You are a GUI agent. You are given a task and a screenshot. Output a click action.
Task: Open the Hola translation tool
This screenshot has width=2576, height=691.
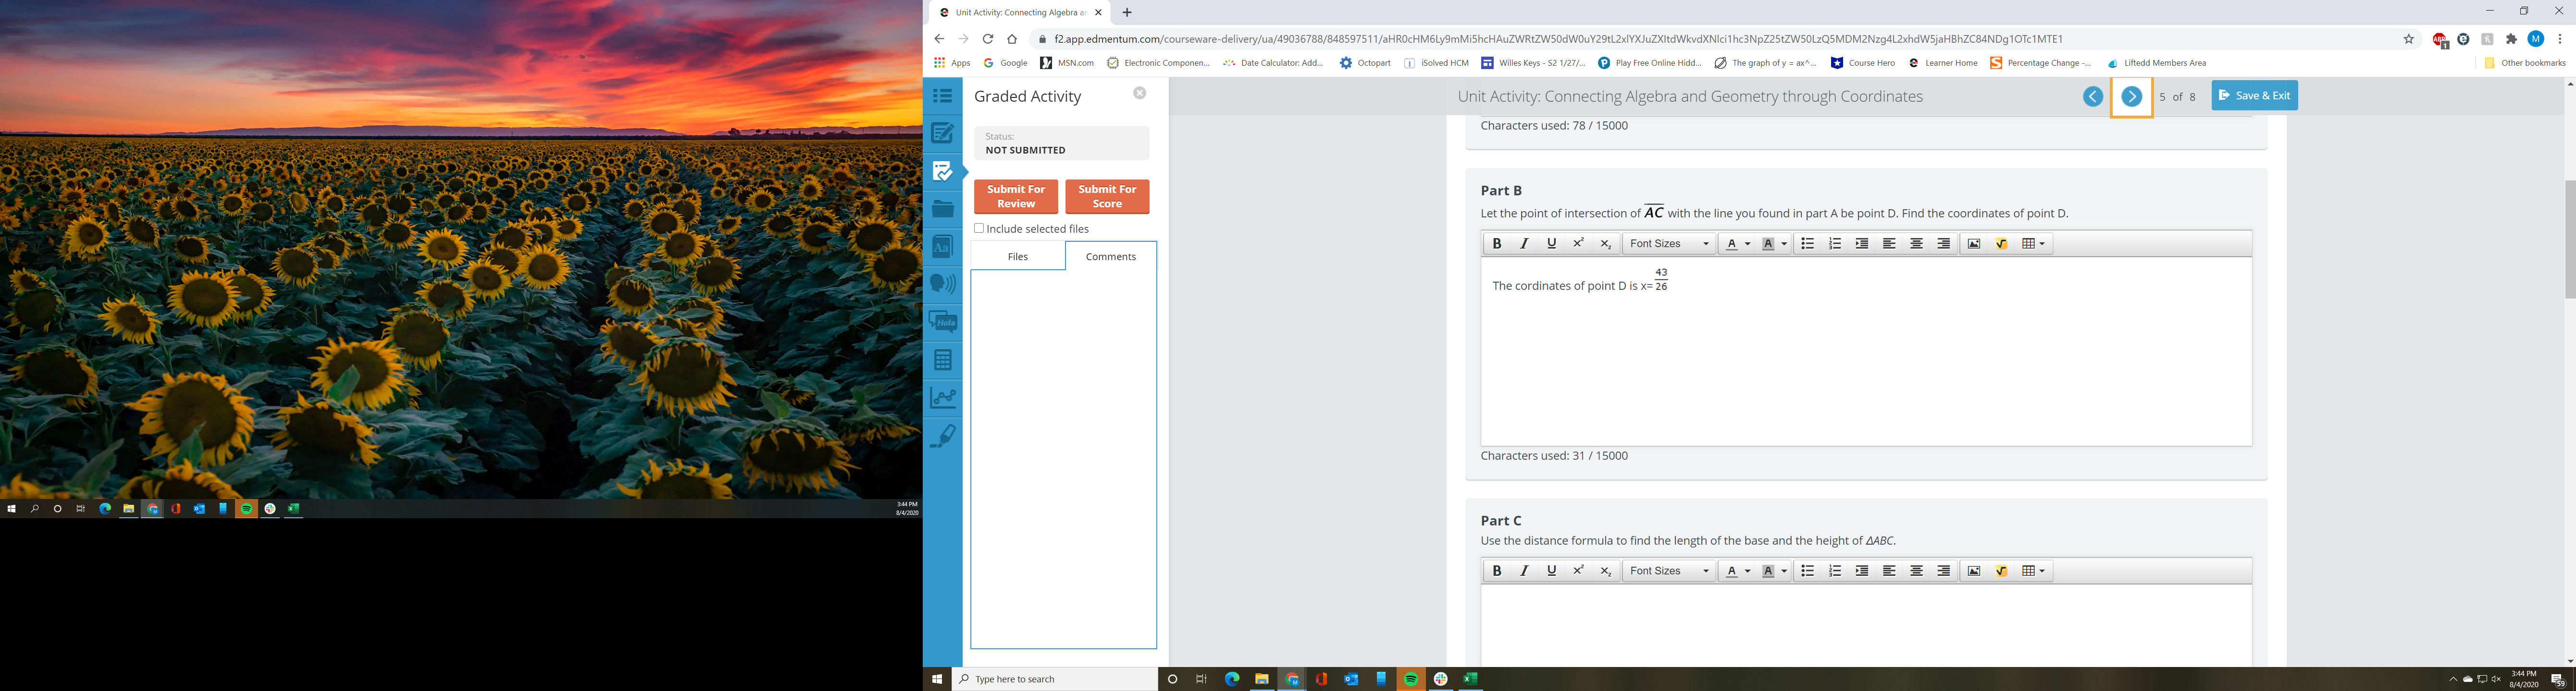point(942,322)
